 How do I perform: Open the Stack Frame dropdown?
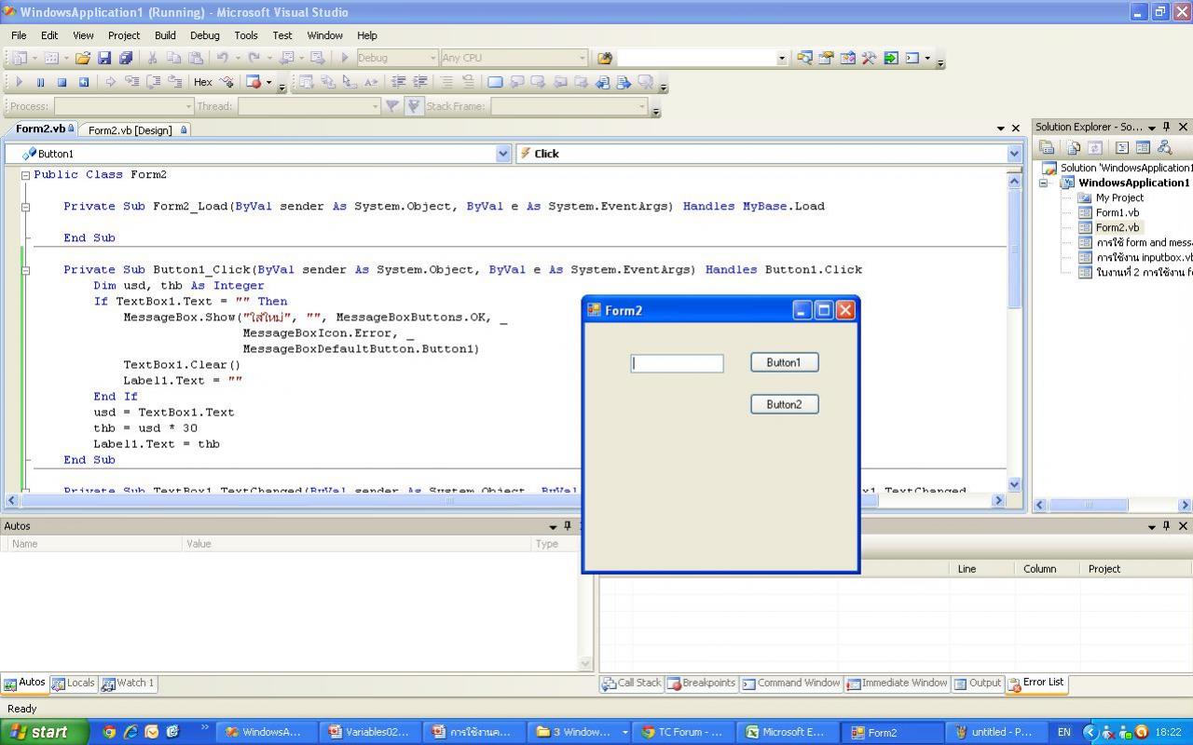click(642, 106)
